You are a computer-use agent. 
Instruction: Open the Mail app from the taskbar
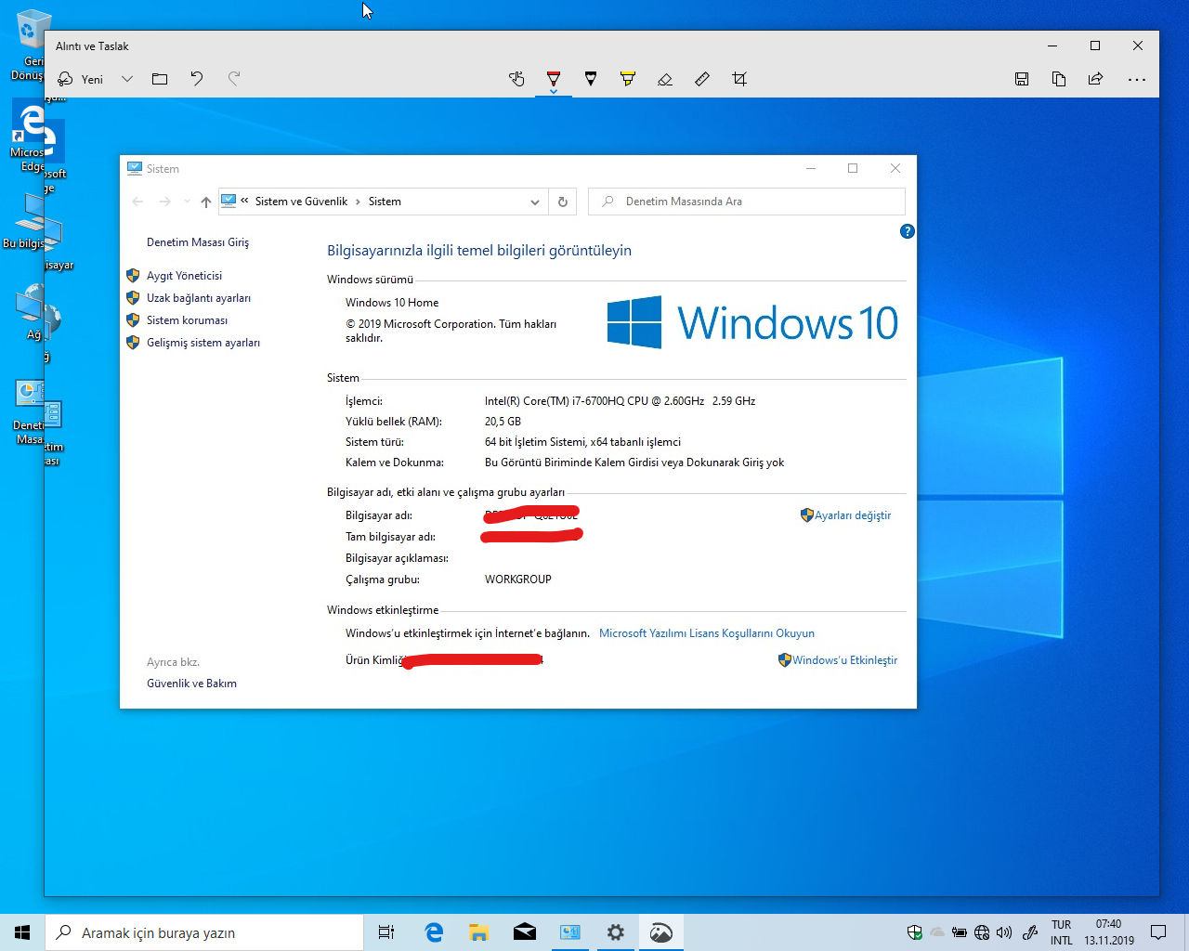[x=525, y=932]
